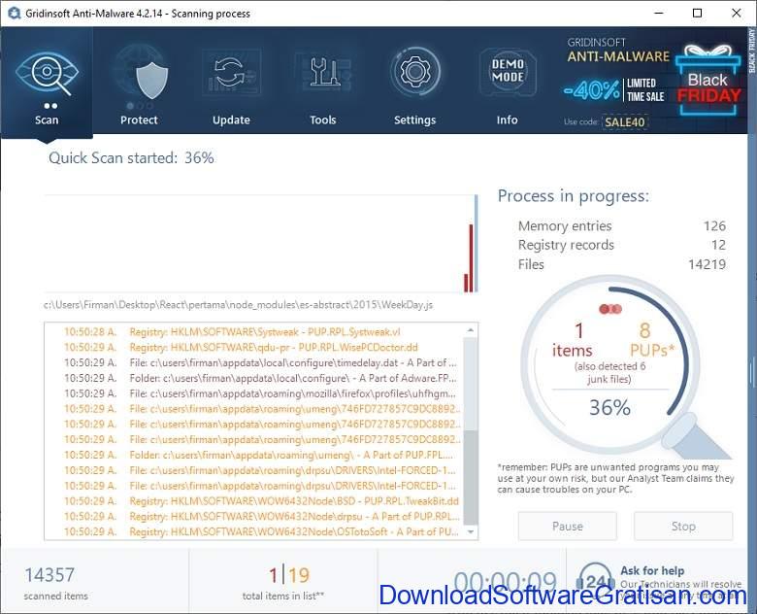This screenshot has height=614, width=757.
Task: Click the Info tab label
Action: [507, 119]
